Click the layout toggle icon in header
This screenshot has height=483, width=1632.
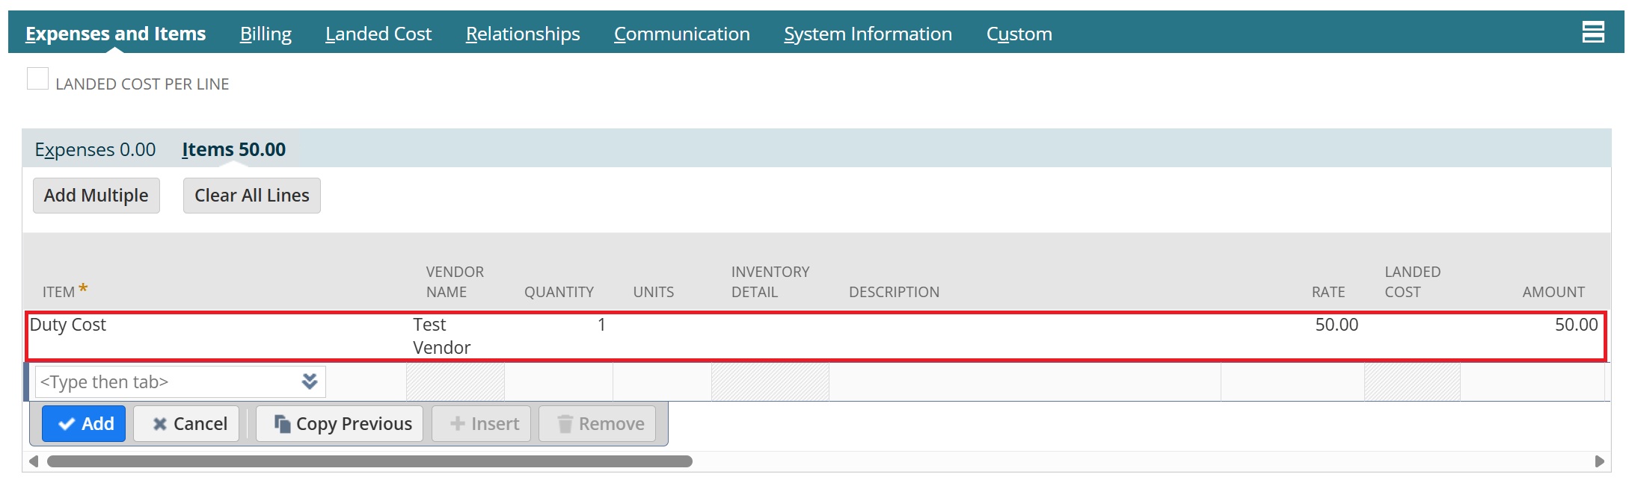click(1592, 32)
